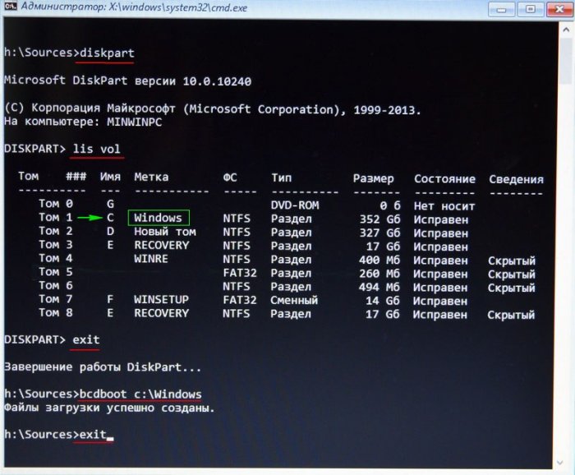This screenshot has height=475, width=575.
Task: Click the green-boxed Windows volume label
Action: (158, 219)
